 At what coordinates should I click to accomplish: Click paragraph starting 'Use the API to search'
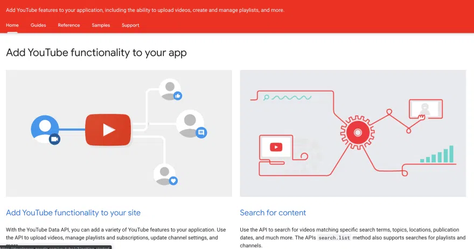pyautogui.click(x=352, y=238)
